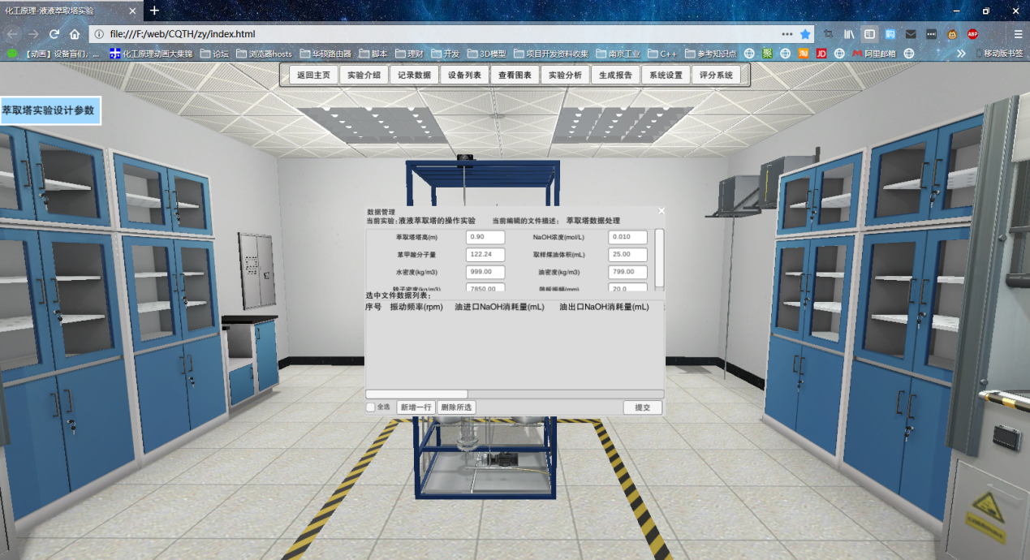Open the 系统设置 button
Image resolution: width=1030 pixels, height=560 pixels.
[x=666, y=75]
